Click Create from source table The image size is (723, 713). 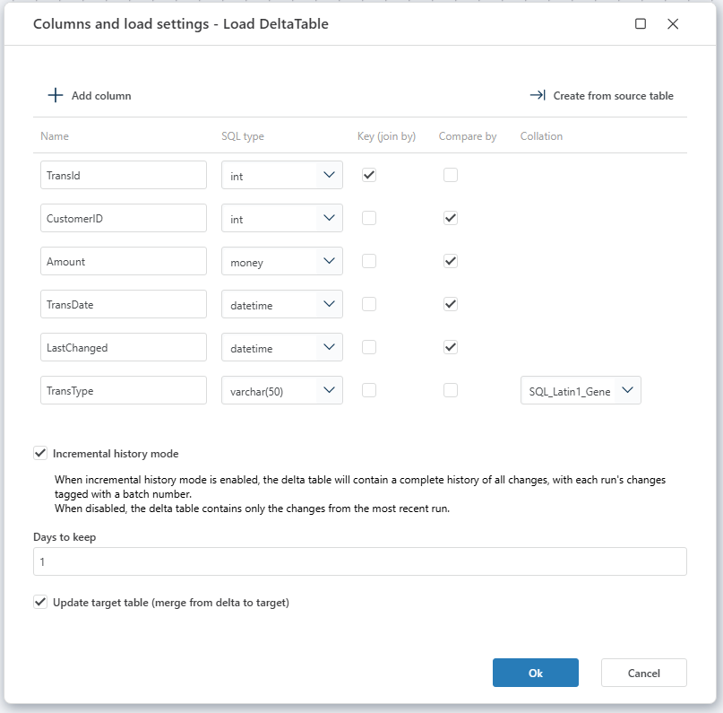tap(601, 96)
